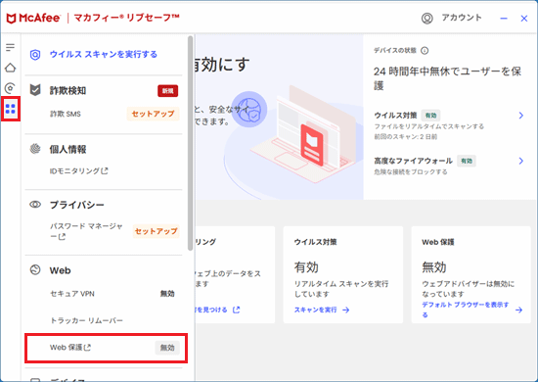Click the info icon beside デバイスの状態
The width and height of the screenshot is (538, 382).
pyautogui.click(x=425, y=51)
